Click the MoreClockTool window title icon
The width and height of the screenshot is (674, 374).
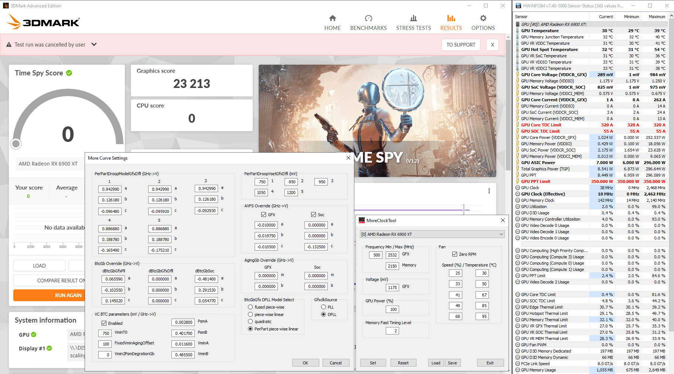coord(362,220)
